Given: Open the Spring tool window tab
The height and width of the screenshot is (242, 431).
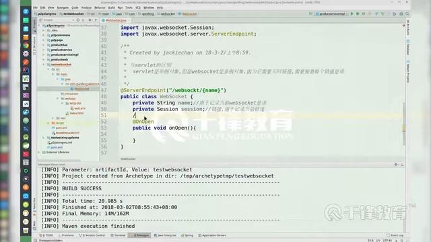Looking at the screenshot, I should 187,235.
